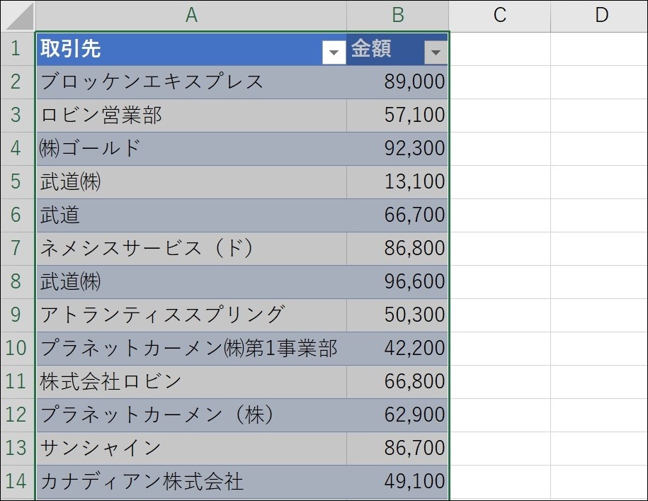Select row 3 header
The image size is (648, 501).
[18, 116]
